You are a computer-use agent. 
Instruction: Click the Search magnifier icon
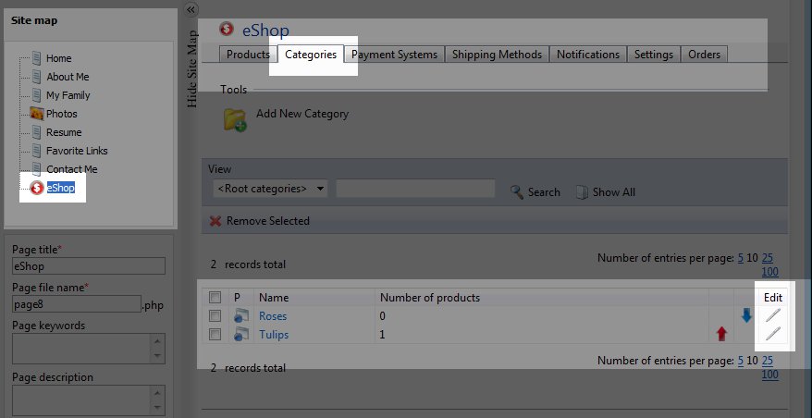point(518,192)
